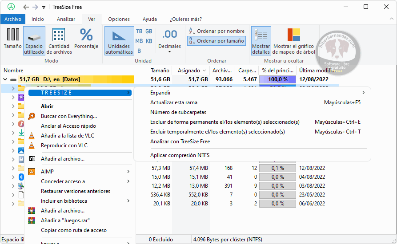Open the Archivo tab
The image size is (397, 244).
[x=13, y=19]
